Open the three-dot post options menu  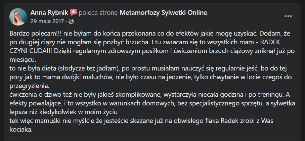click(288, 16)
